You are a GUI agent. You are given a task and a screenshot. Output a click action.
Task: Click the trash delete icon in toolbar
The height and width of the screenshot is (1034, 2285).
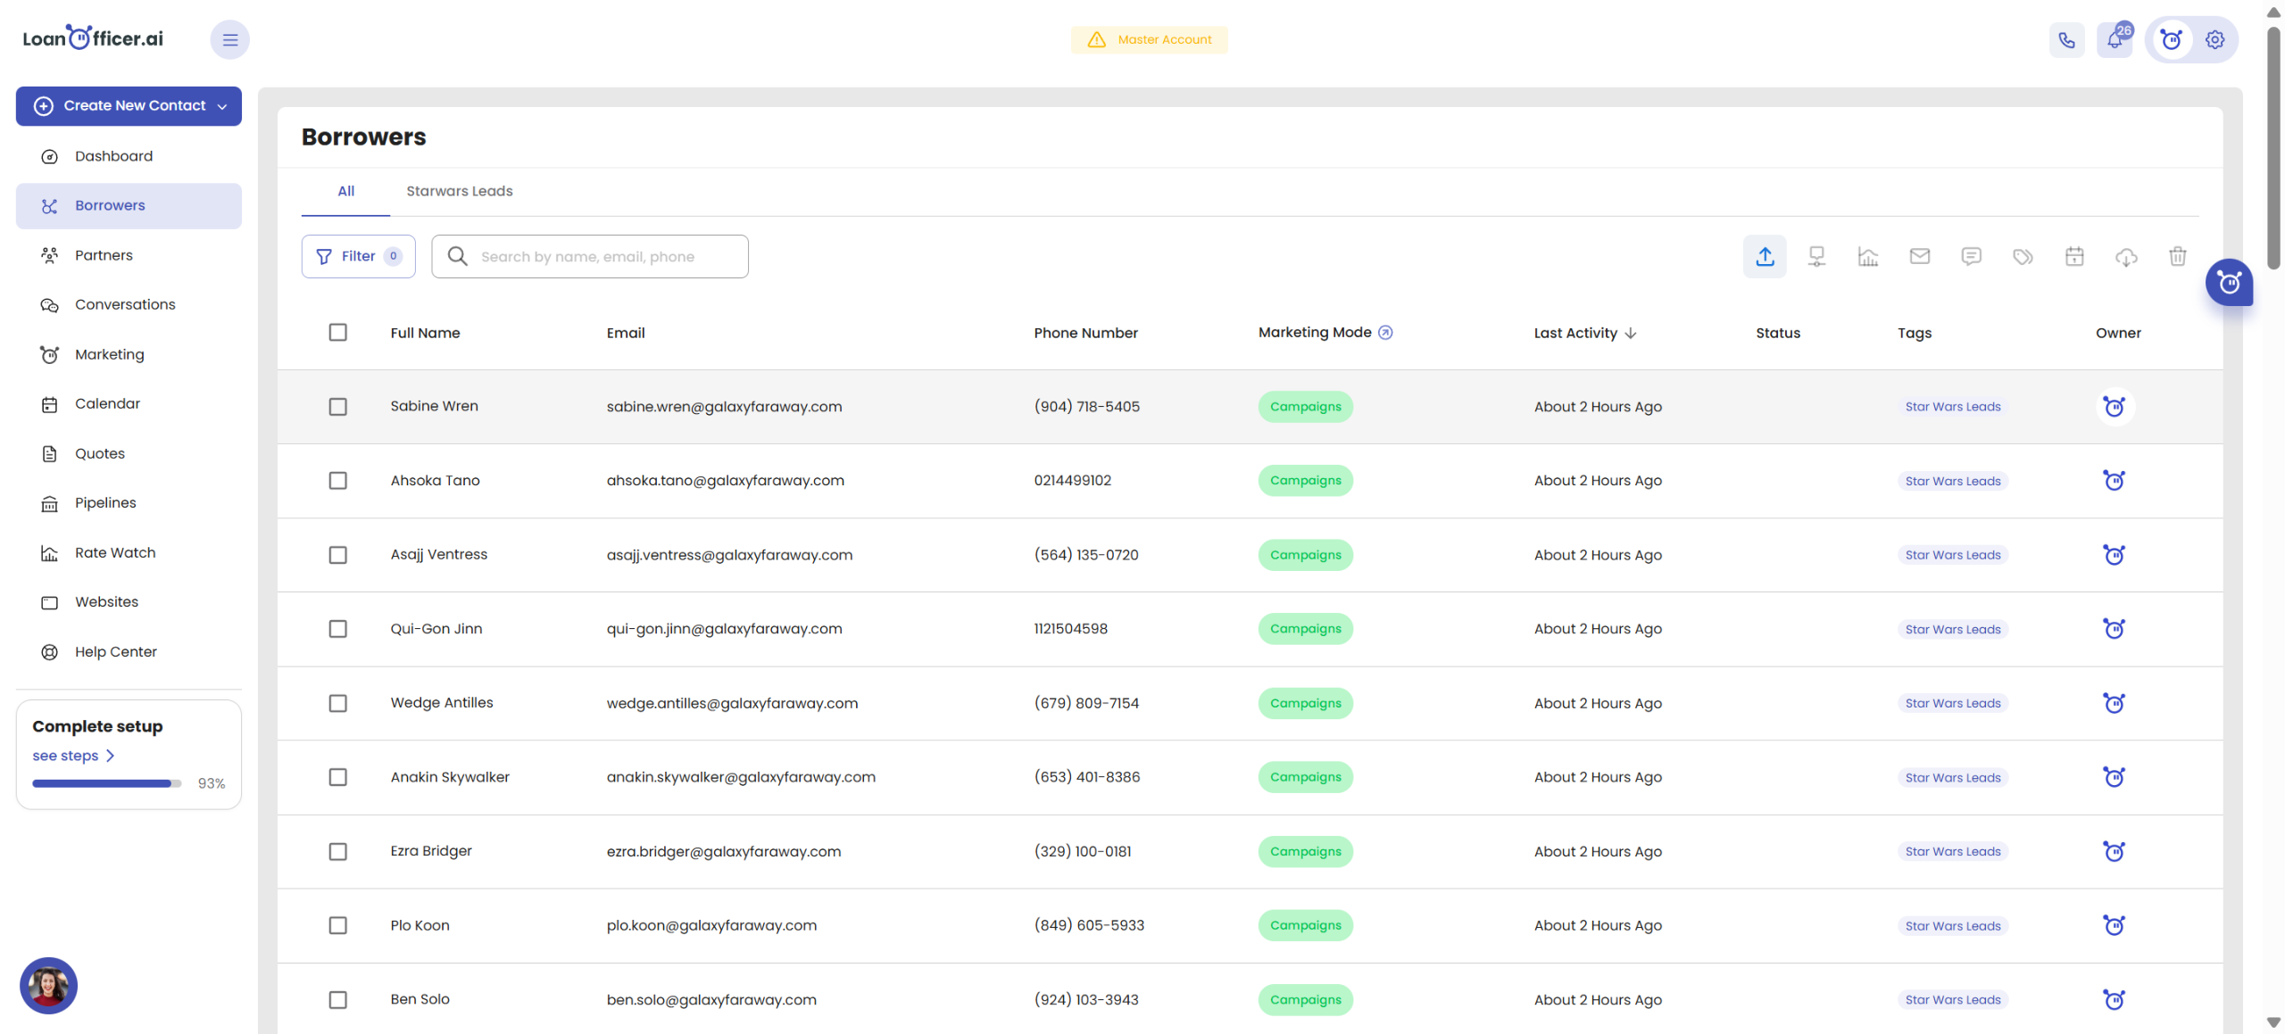click(2177, 257)
